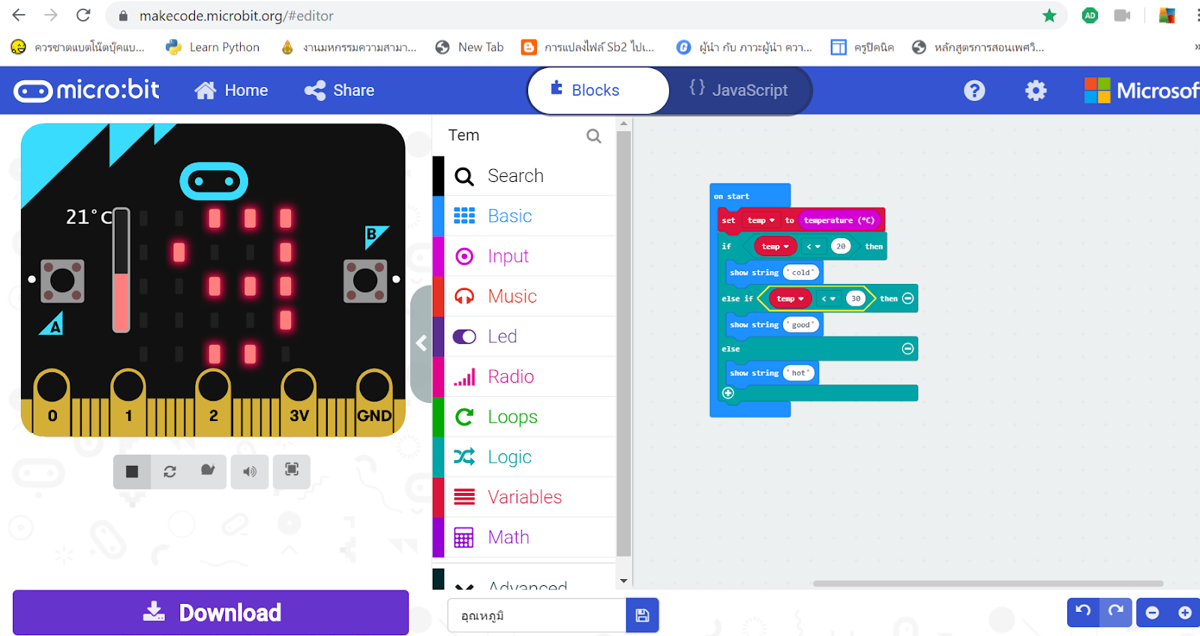
Task: Undo the last editor action
Action: pyautogui.click(x=1083, y=612)
